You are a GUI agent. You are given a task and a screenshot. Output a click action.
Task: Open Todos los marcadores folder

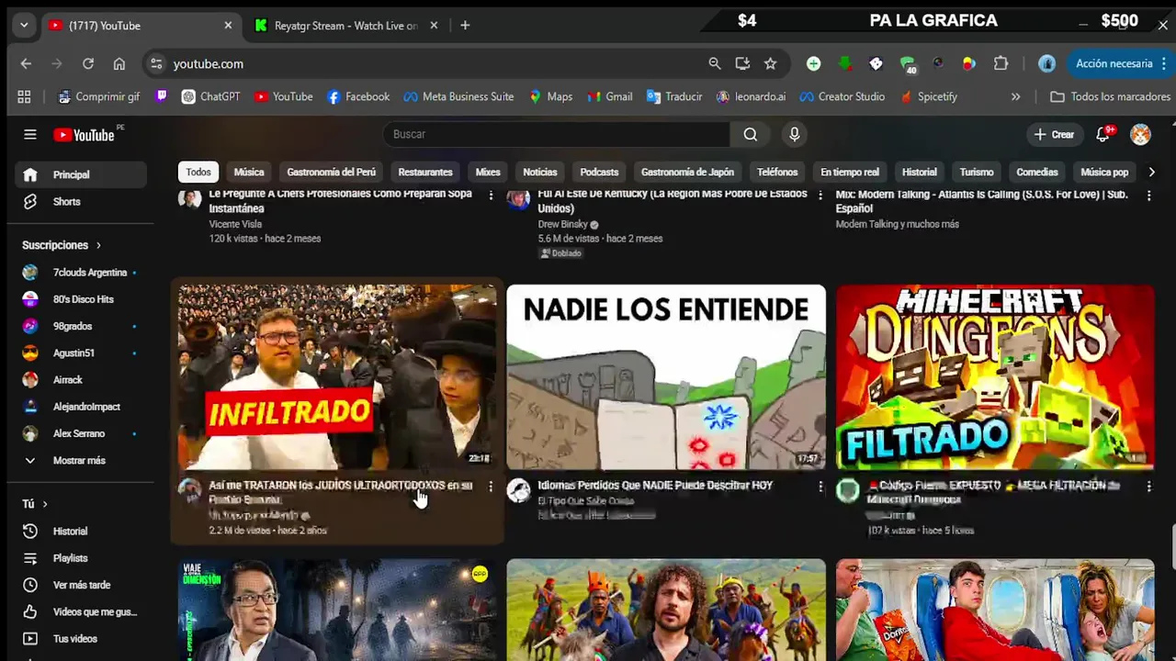(1110, 96)
